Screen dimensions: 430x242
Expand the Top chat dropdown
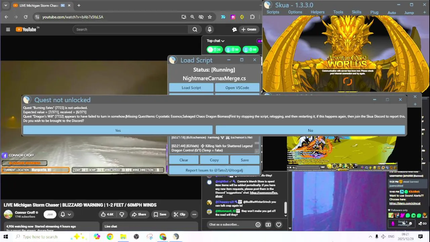point(215,41)
